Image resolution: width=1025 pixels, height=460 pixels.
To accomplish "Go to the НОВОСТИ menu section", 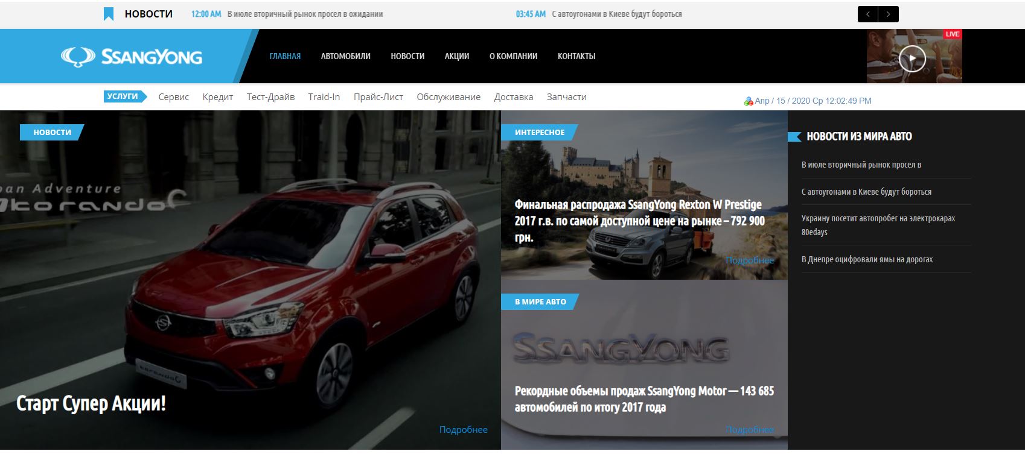I will click(407, 56).
